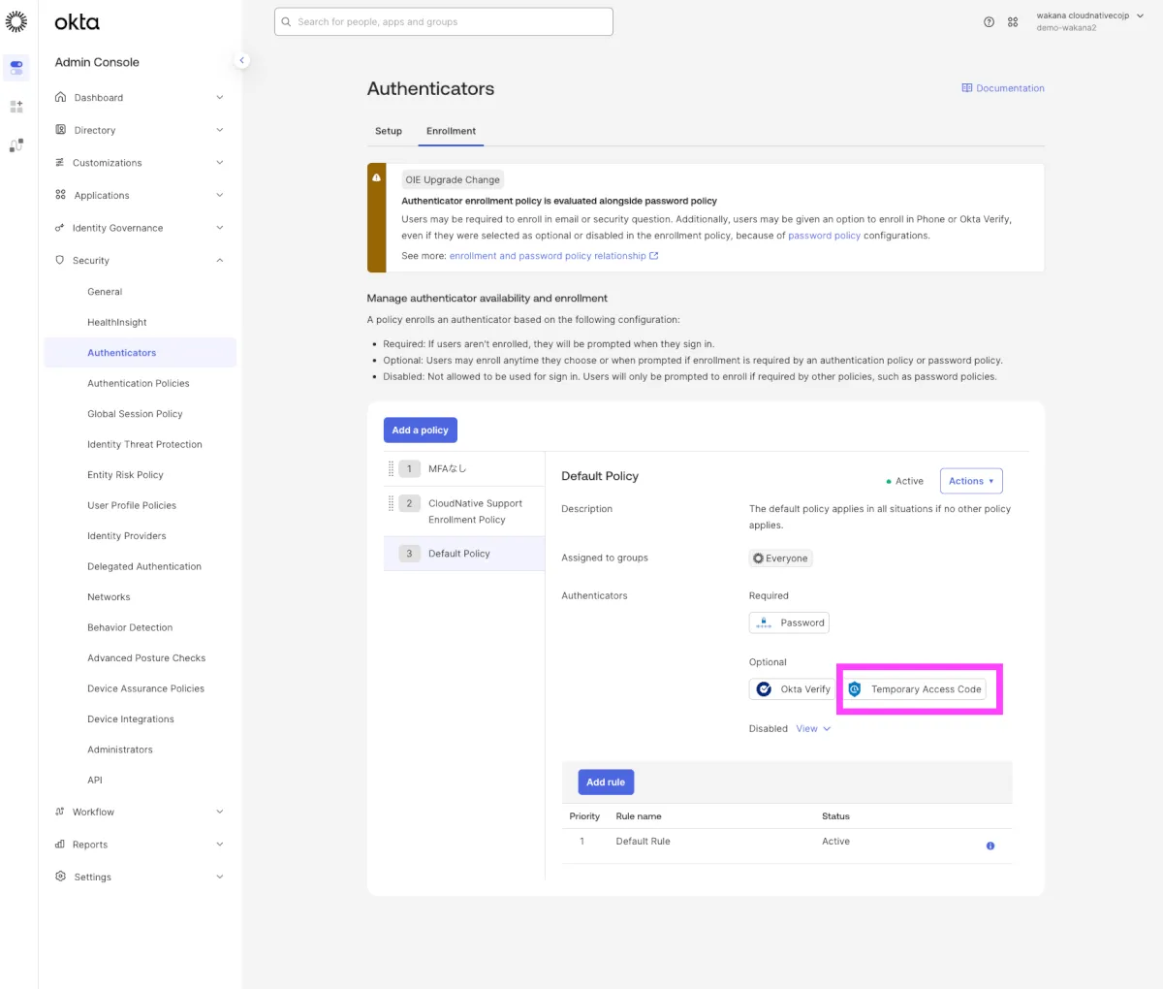Collapse sidebar using the arrow icon
The height and width of the screenshot is (989, 1163).
(x=242, y=61)
